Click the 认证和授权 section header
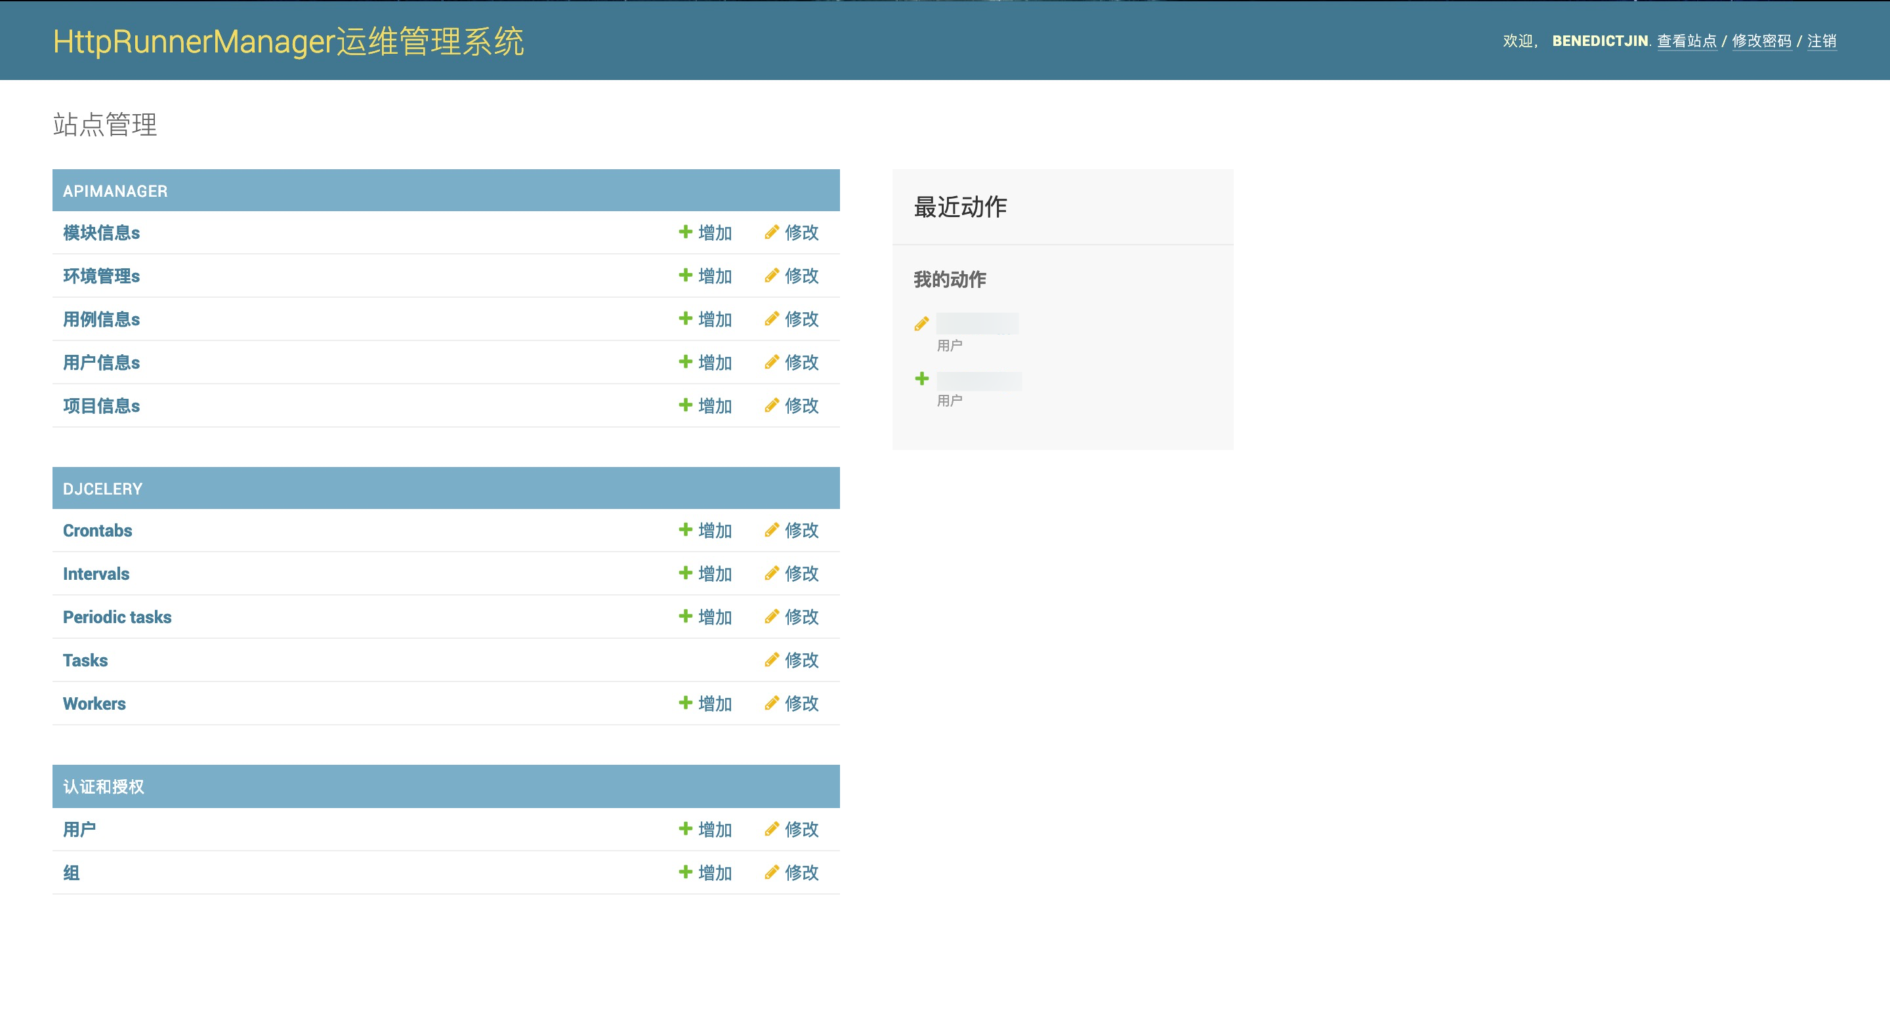Screen dimensions: 1890x1035 click(x=104, y=787)
